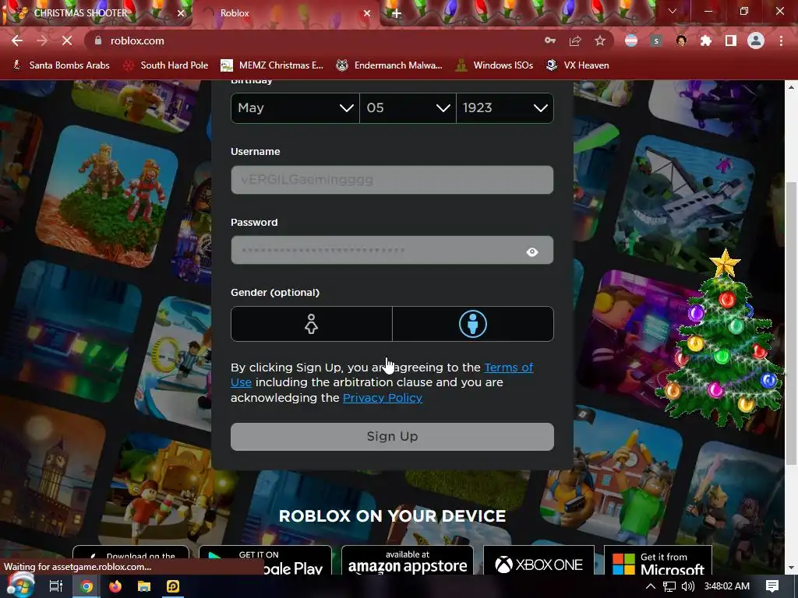This screenshot has height=598, width=798.
Task: Open the network tray icon
Action: click(x=669, y=586)
